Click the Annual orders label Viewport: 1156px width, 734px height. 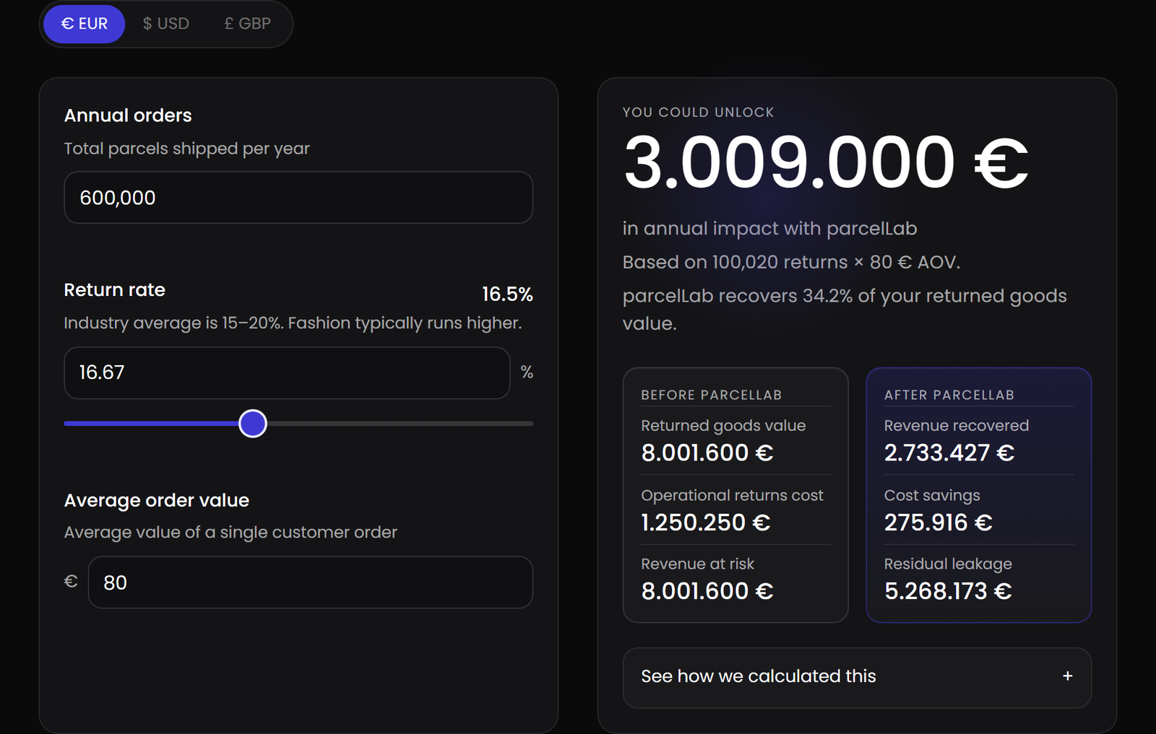coord(128,115)
